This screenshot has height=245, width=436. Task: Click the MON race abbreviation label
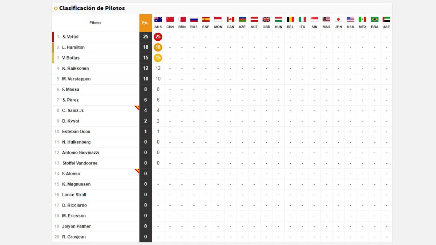[218, 27]
